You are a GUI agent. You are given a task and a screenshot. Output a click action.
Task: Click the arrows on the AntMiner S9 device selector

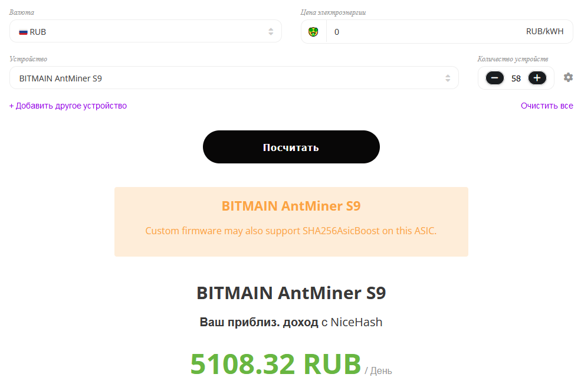coord(448,78)
